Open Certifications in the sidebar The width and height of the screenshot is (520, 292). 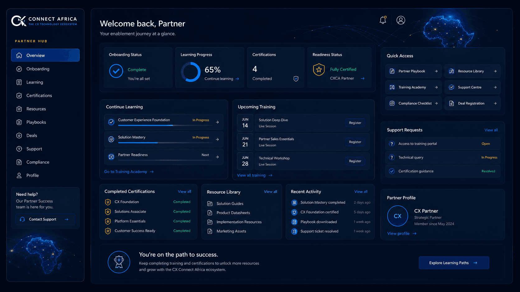click(x=45, y=96)
